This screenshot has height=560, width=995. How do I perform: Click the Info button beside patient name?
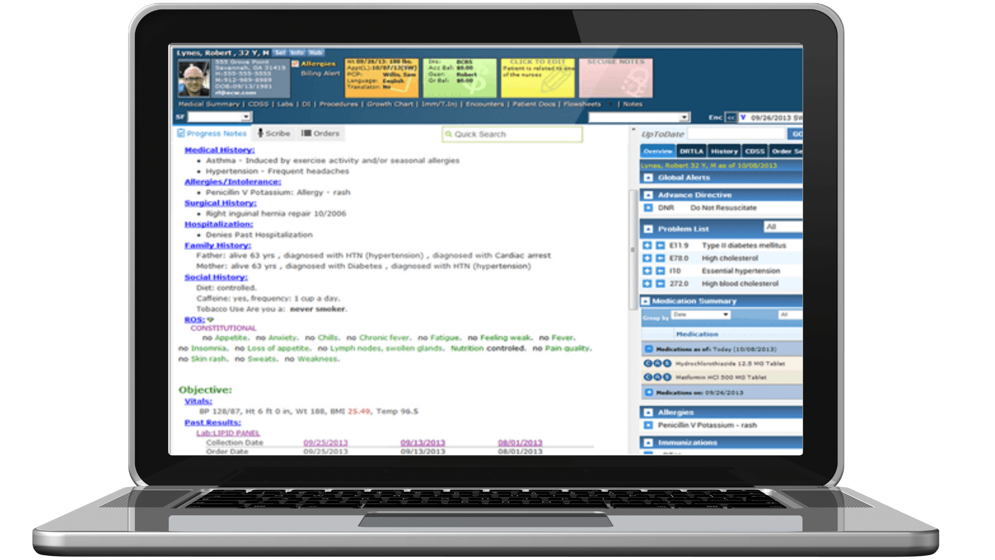click(297, 52)
